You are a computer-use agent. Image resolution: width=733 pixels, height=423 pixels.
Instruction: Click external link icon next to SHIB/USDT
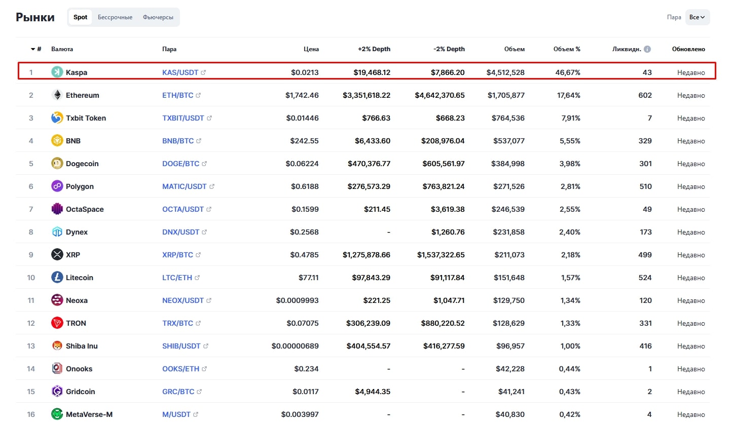point(206,346)
